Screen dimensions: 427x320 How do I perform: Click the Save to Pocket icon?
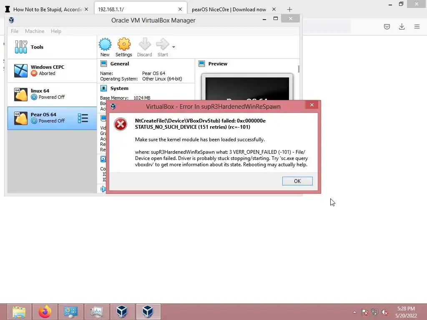[387, 27]
